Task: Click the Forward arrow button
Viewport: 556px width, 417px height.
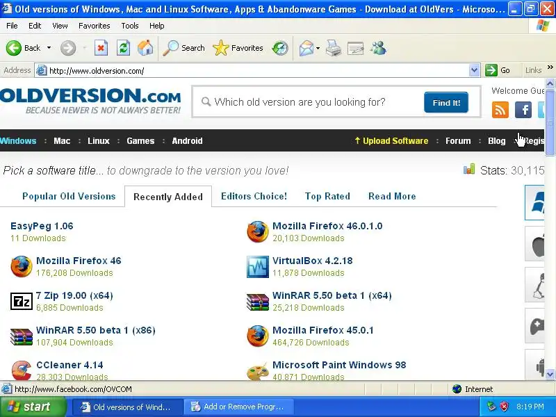Action: [68, 48]
